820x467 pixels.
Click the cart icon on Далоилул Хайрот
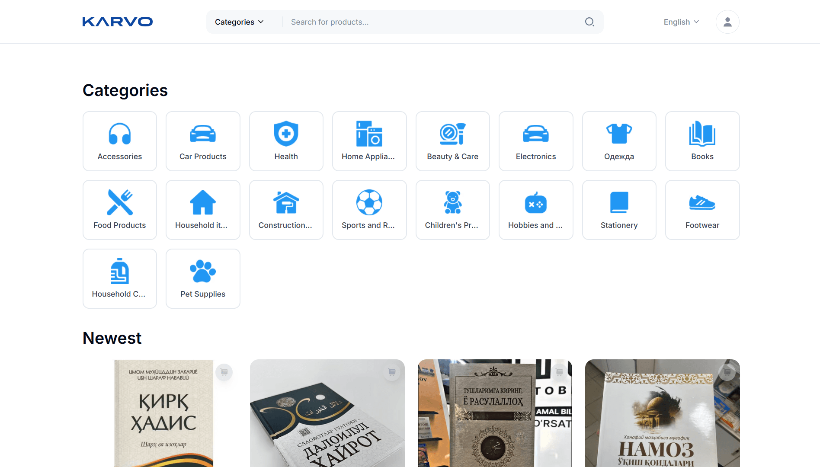click(x=392, y=372)
